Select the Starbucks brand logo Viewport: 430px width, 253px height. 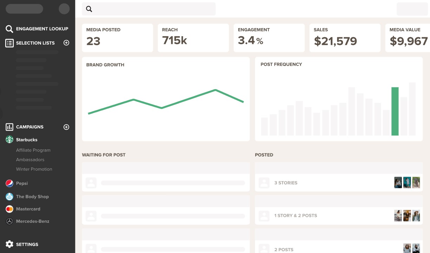click(x=9, y=139)
